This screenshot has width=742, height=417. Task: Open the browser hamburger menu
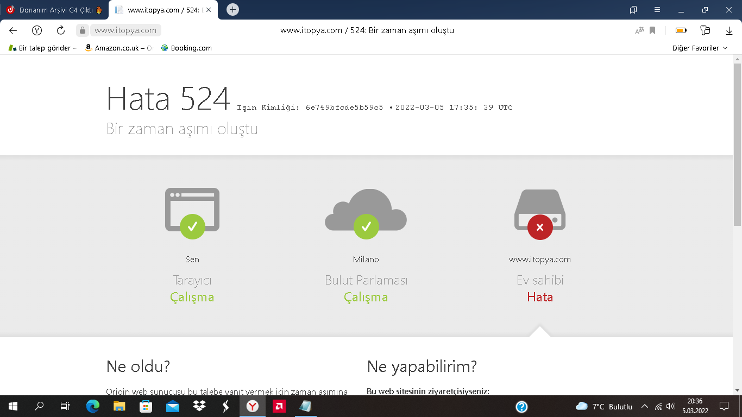click(x=657, y=10)
